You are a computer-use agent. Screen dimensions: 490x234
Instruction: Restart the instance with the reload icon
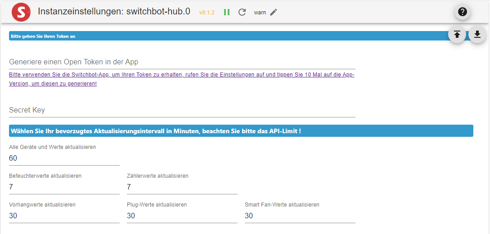242,12
